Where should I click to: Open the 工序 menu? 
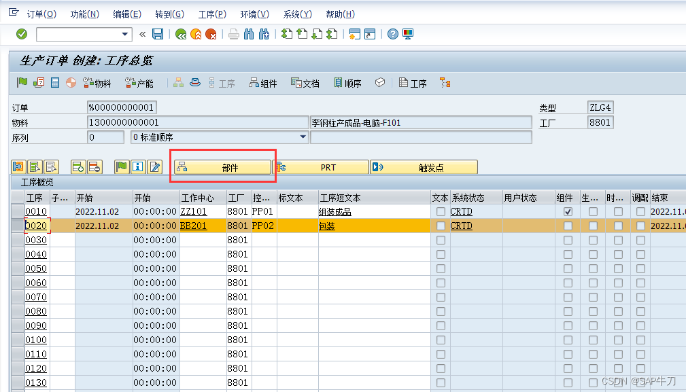coord(212,14)
